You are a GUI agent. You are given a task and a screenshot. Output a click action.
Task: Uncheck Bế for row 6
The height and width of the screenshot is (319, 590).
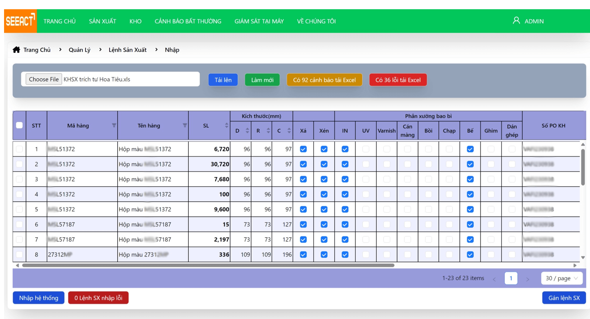click(470, 224)
